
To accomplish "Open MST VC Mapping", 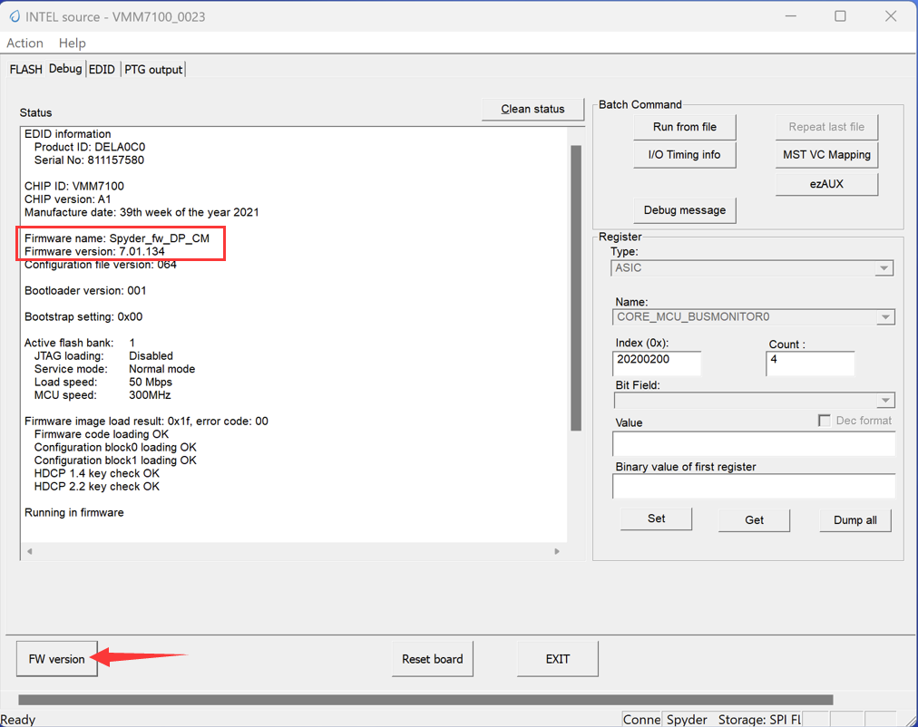I will click(826, 155).
